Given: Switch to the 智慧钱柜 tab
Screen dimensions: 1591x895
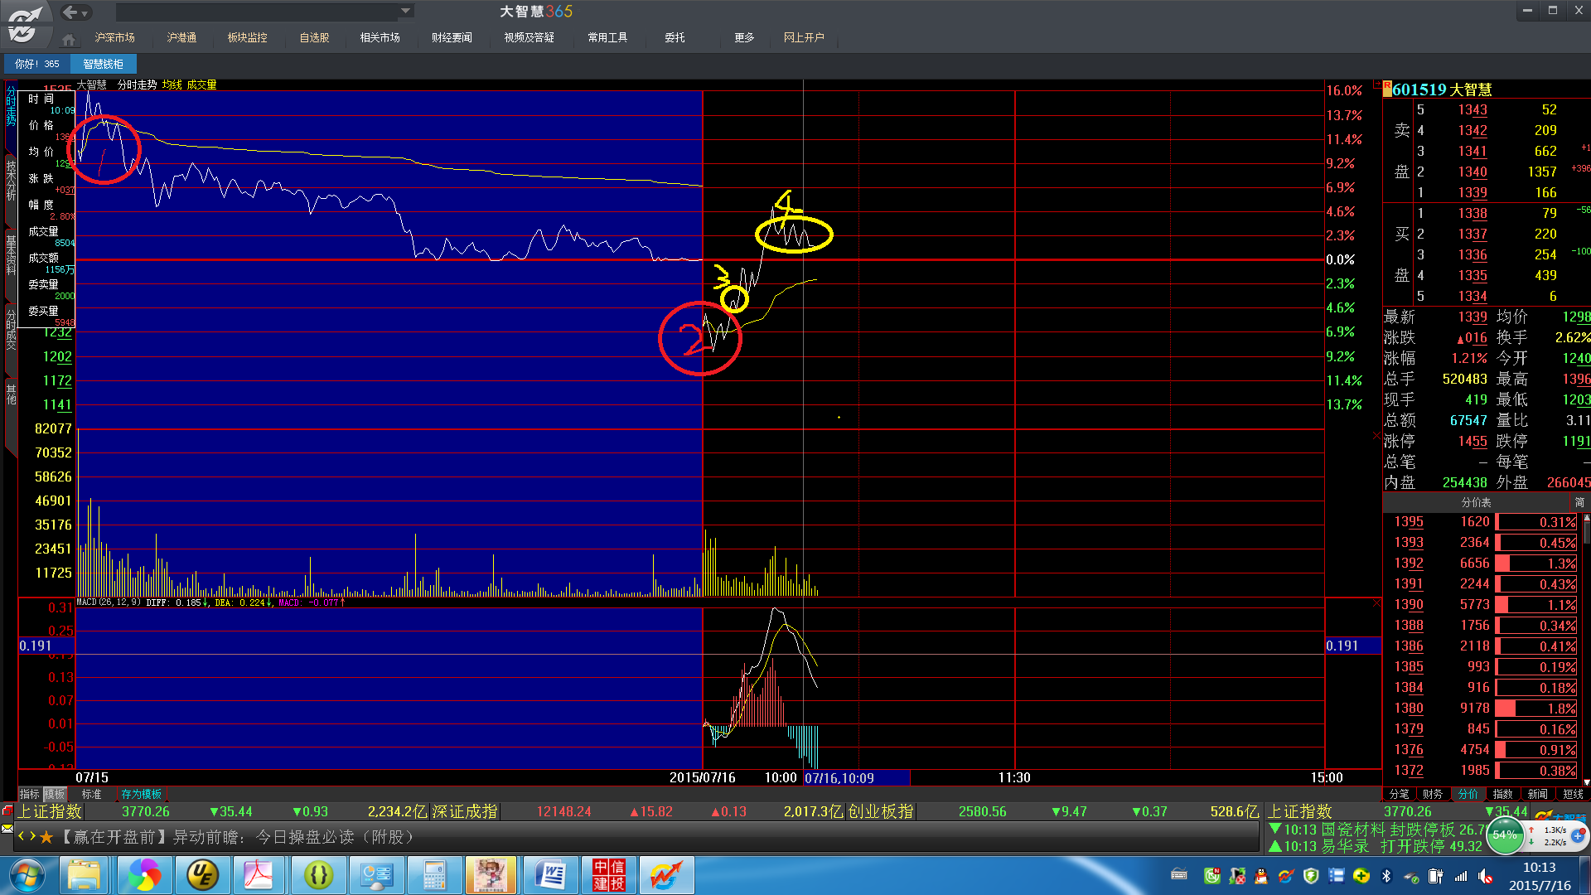Looking at the screenshot, I should [104, 64].
